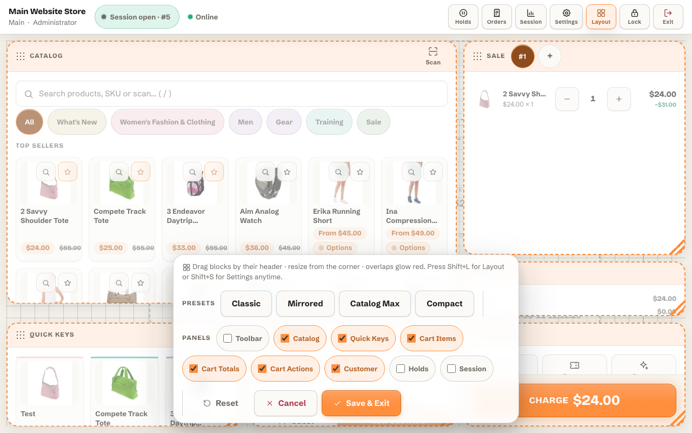Filter by Men category
The image size is (692, 433).
(x=245, y=122)
